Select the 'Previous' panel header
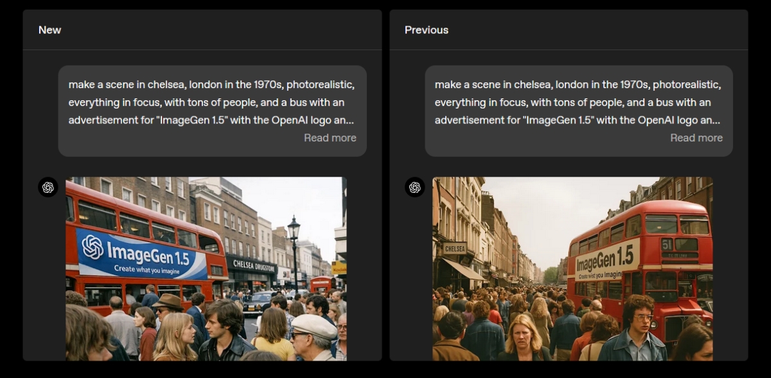The width and height of the screenshot is (771, 378). 426,30
